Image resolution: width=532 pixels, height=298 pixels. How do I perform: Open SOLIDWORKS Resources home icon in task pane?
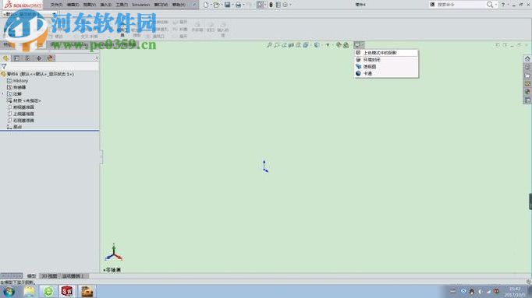[x=527, y=59]
